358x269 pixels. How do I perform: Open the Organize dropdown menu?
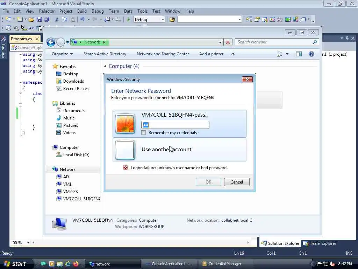click(x=62, y=54)
